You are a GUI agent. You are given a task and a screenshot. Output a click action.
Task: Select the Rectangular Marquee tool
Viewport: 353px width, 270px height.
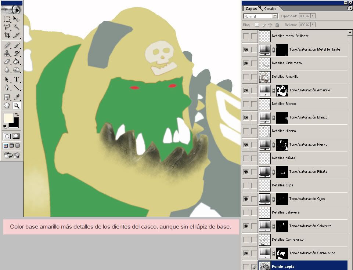coord(7,19)
